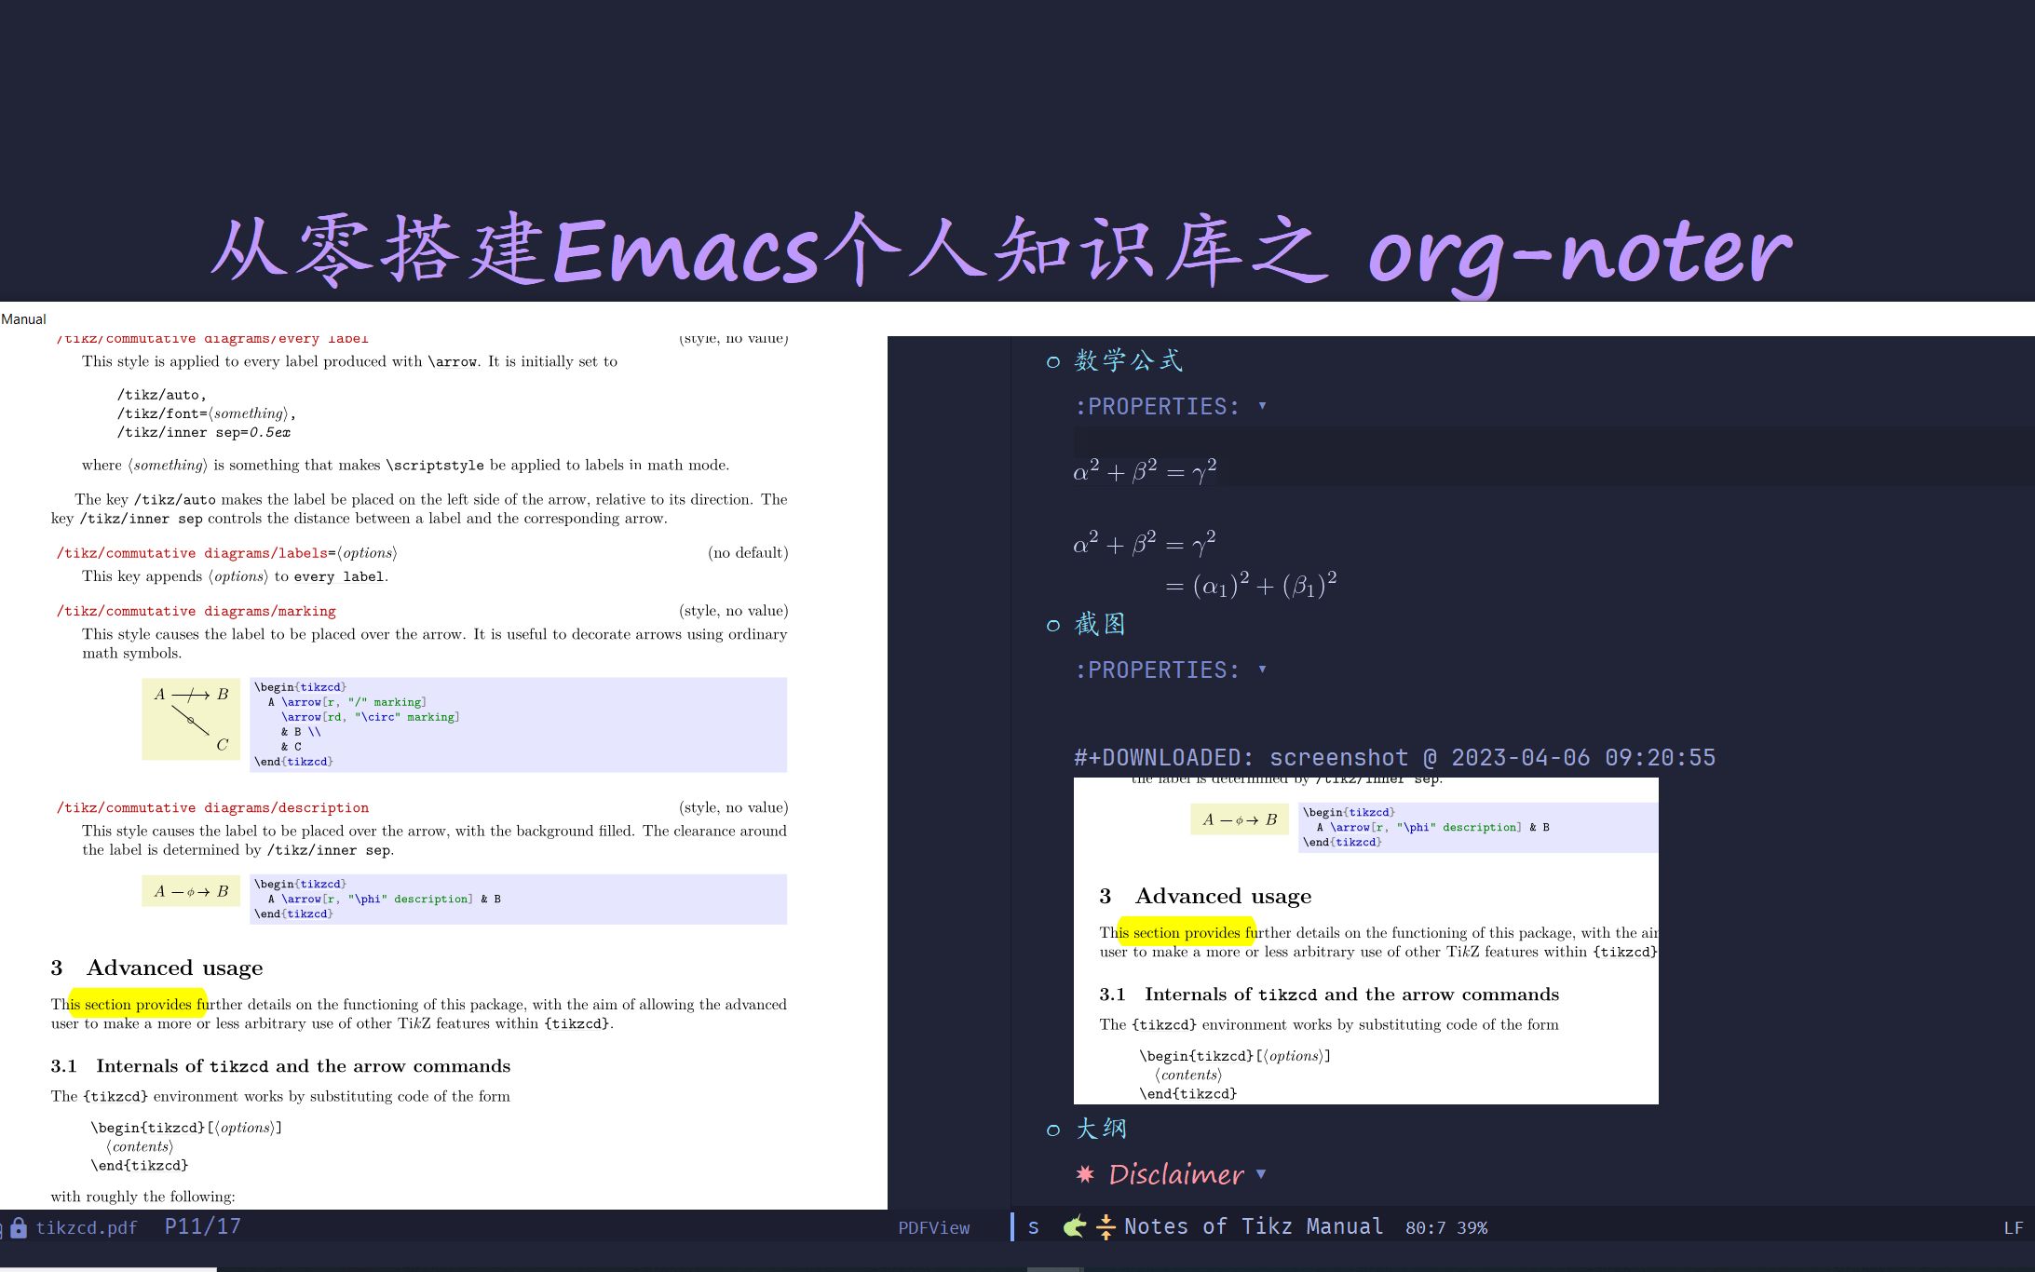Click the yellow highlighted text in the PDF

click(x=138, y=1004)
